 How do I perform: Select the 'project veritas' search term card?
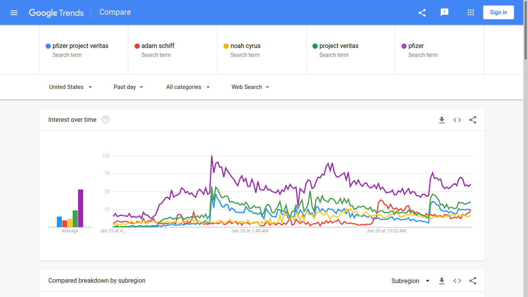pos(351,50)
